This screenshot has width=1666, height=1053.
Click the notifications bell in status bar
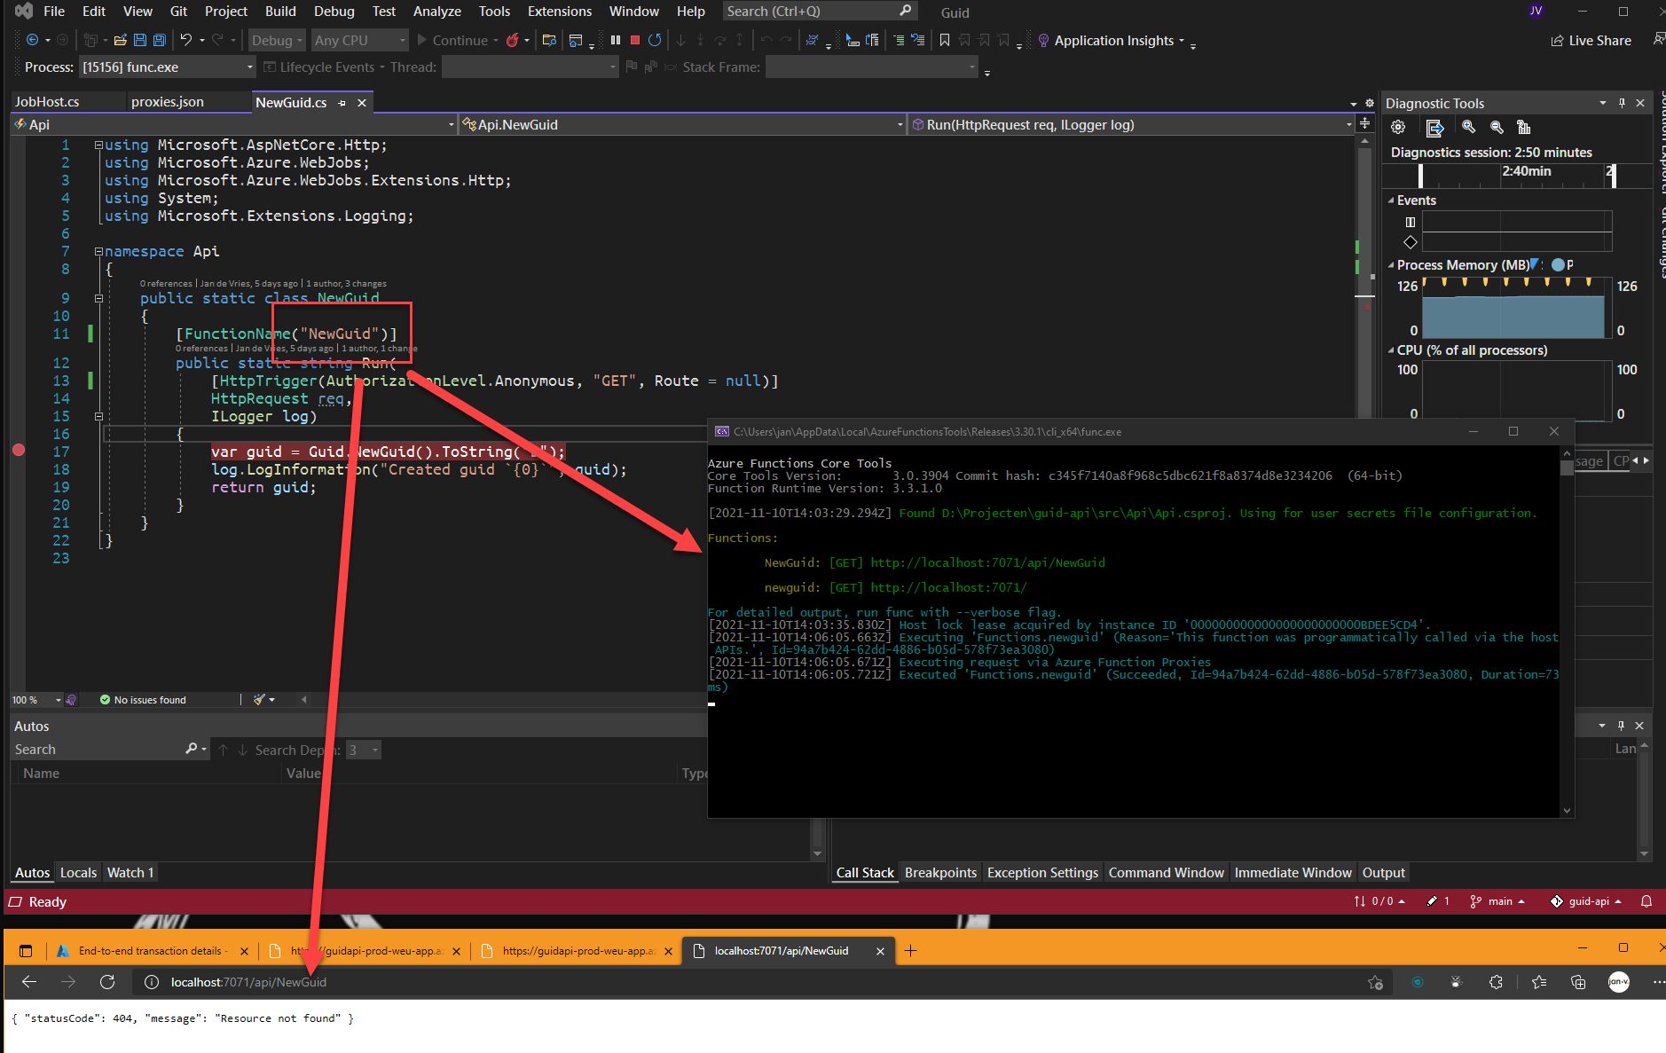[1647, 901]
